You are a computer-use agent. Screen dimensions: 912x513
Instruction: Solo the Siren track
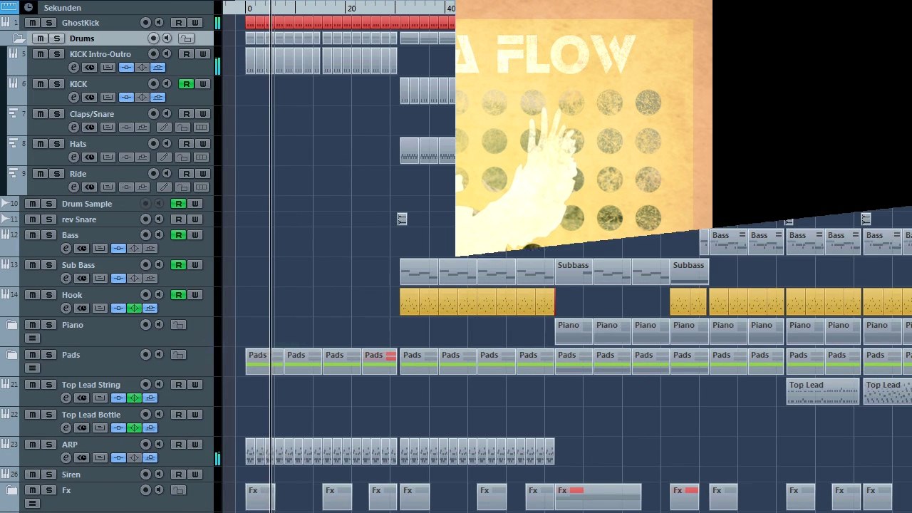[49, 475]
